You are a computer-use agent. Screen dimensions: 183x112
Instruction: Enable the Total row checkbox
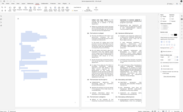[x=162, y=19]
